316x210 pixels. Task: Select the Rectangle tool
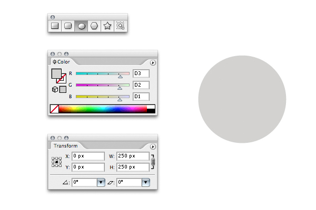55,25
